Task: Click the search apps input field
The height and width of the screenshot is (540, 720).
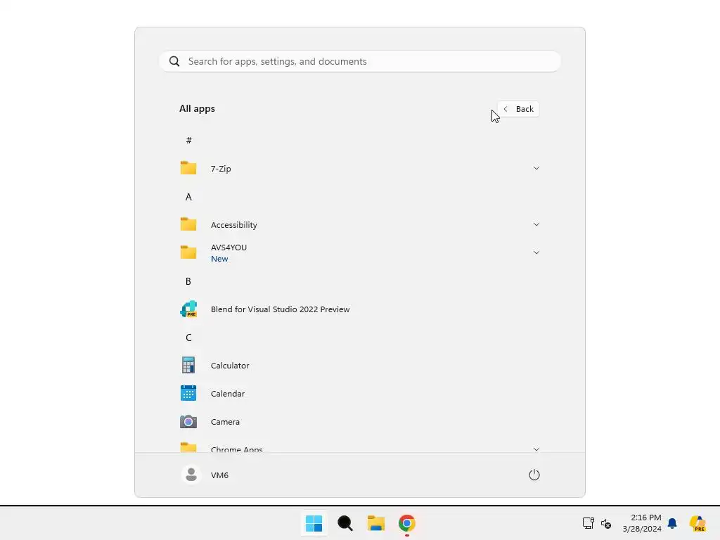Action: pos(360,61)
